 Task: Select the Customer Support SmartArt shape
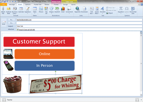tap(39, 42)
